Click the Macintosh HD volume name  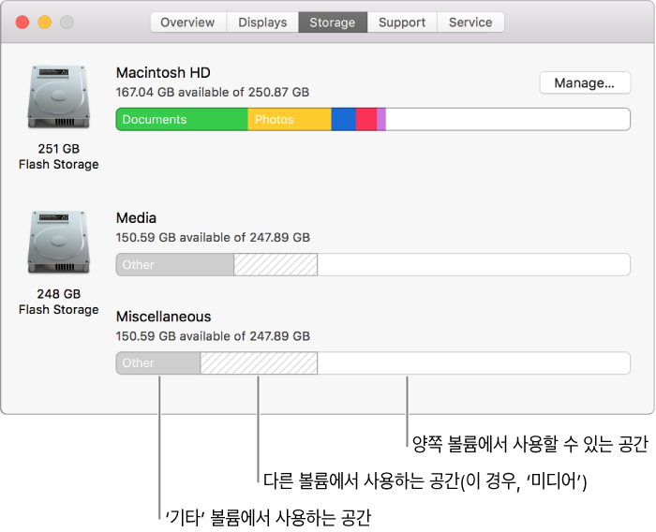(x=163, y=73)
